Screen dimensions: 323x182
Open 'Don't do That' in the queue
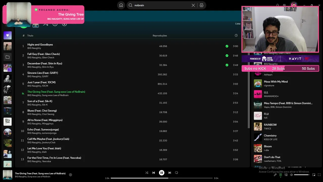click(x=272, y=157)
